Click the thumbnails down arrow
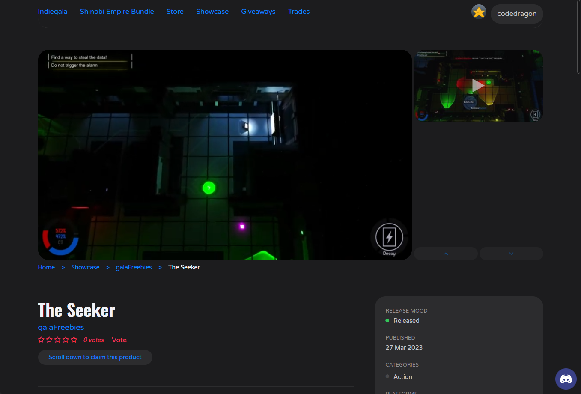The image size is (581, 394). click(x=511, y=254)
